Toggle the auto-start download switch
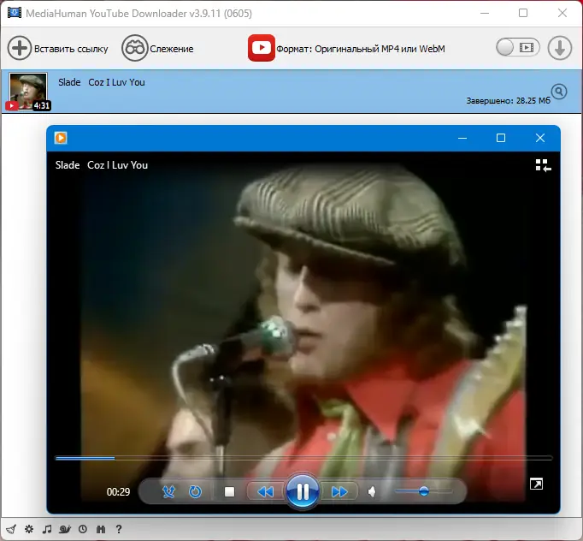Image resolution: width=583 pixels, height=541 pixels. (517, 48)
